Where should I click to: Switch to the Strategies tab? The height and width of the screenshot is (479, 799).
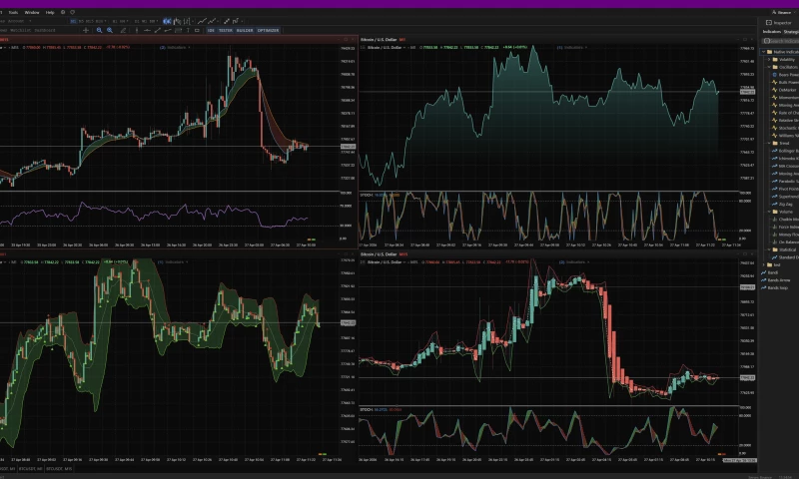[791, 32]
